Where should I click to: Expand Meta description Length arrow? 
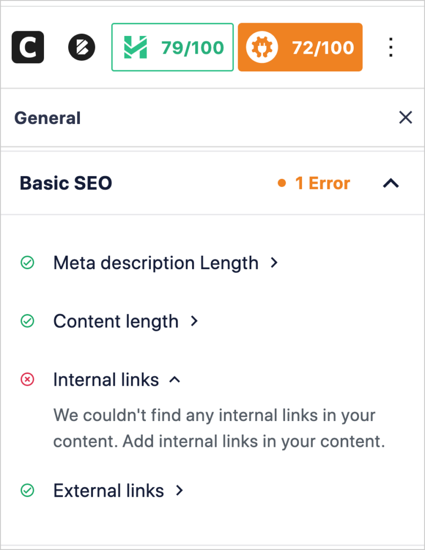[274, 262]
